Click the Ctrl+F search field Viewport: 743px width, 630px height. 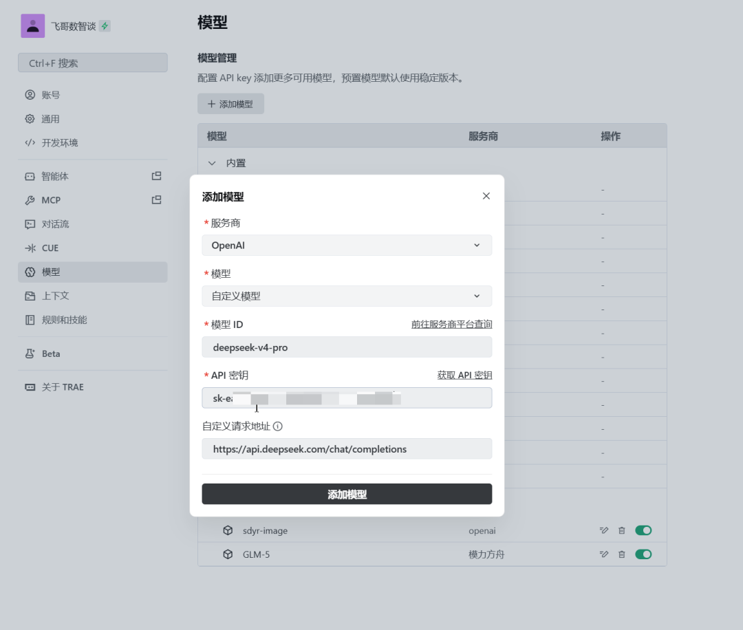(x=92, y=62)
